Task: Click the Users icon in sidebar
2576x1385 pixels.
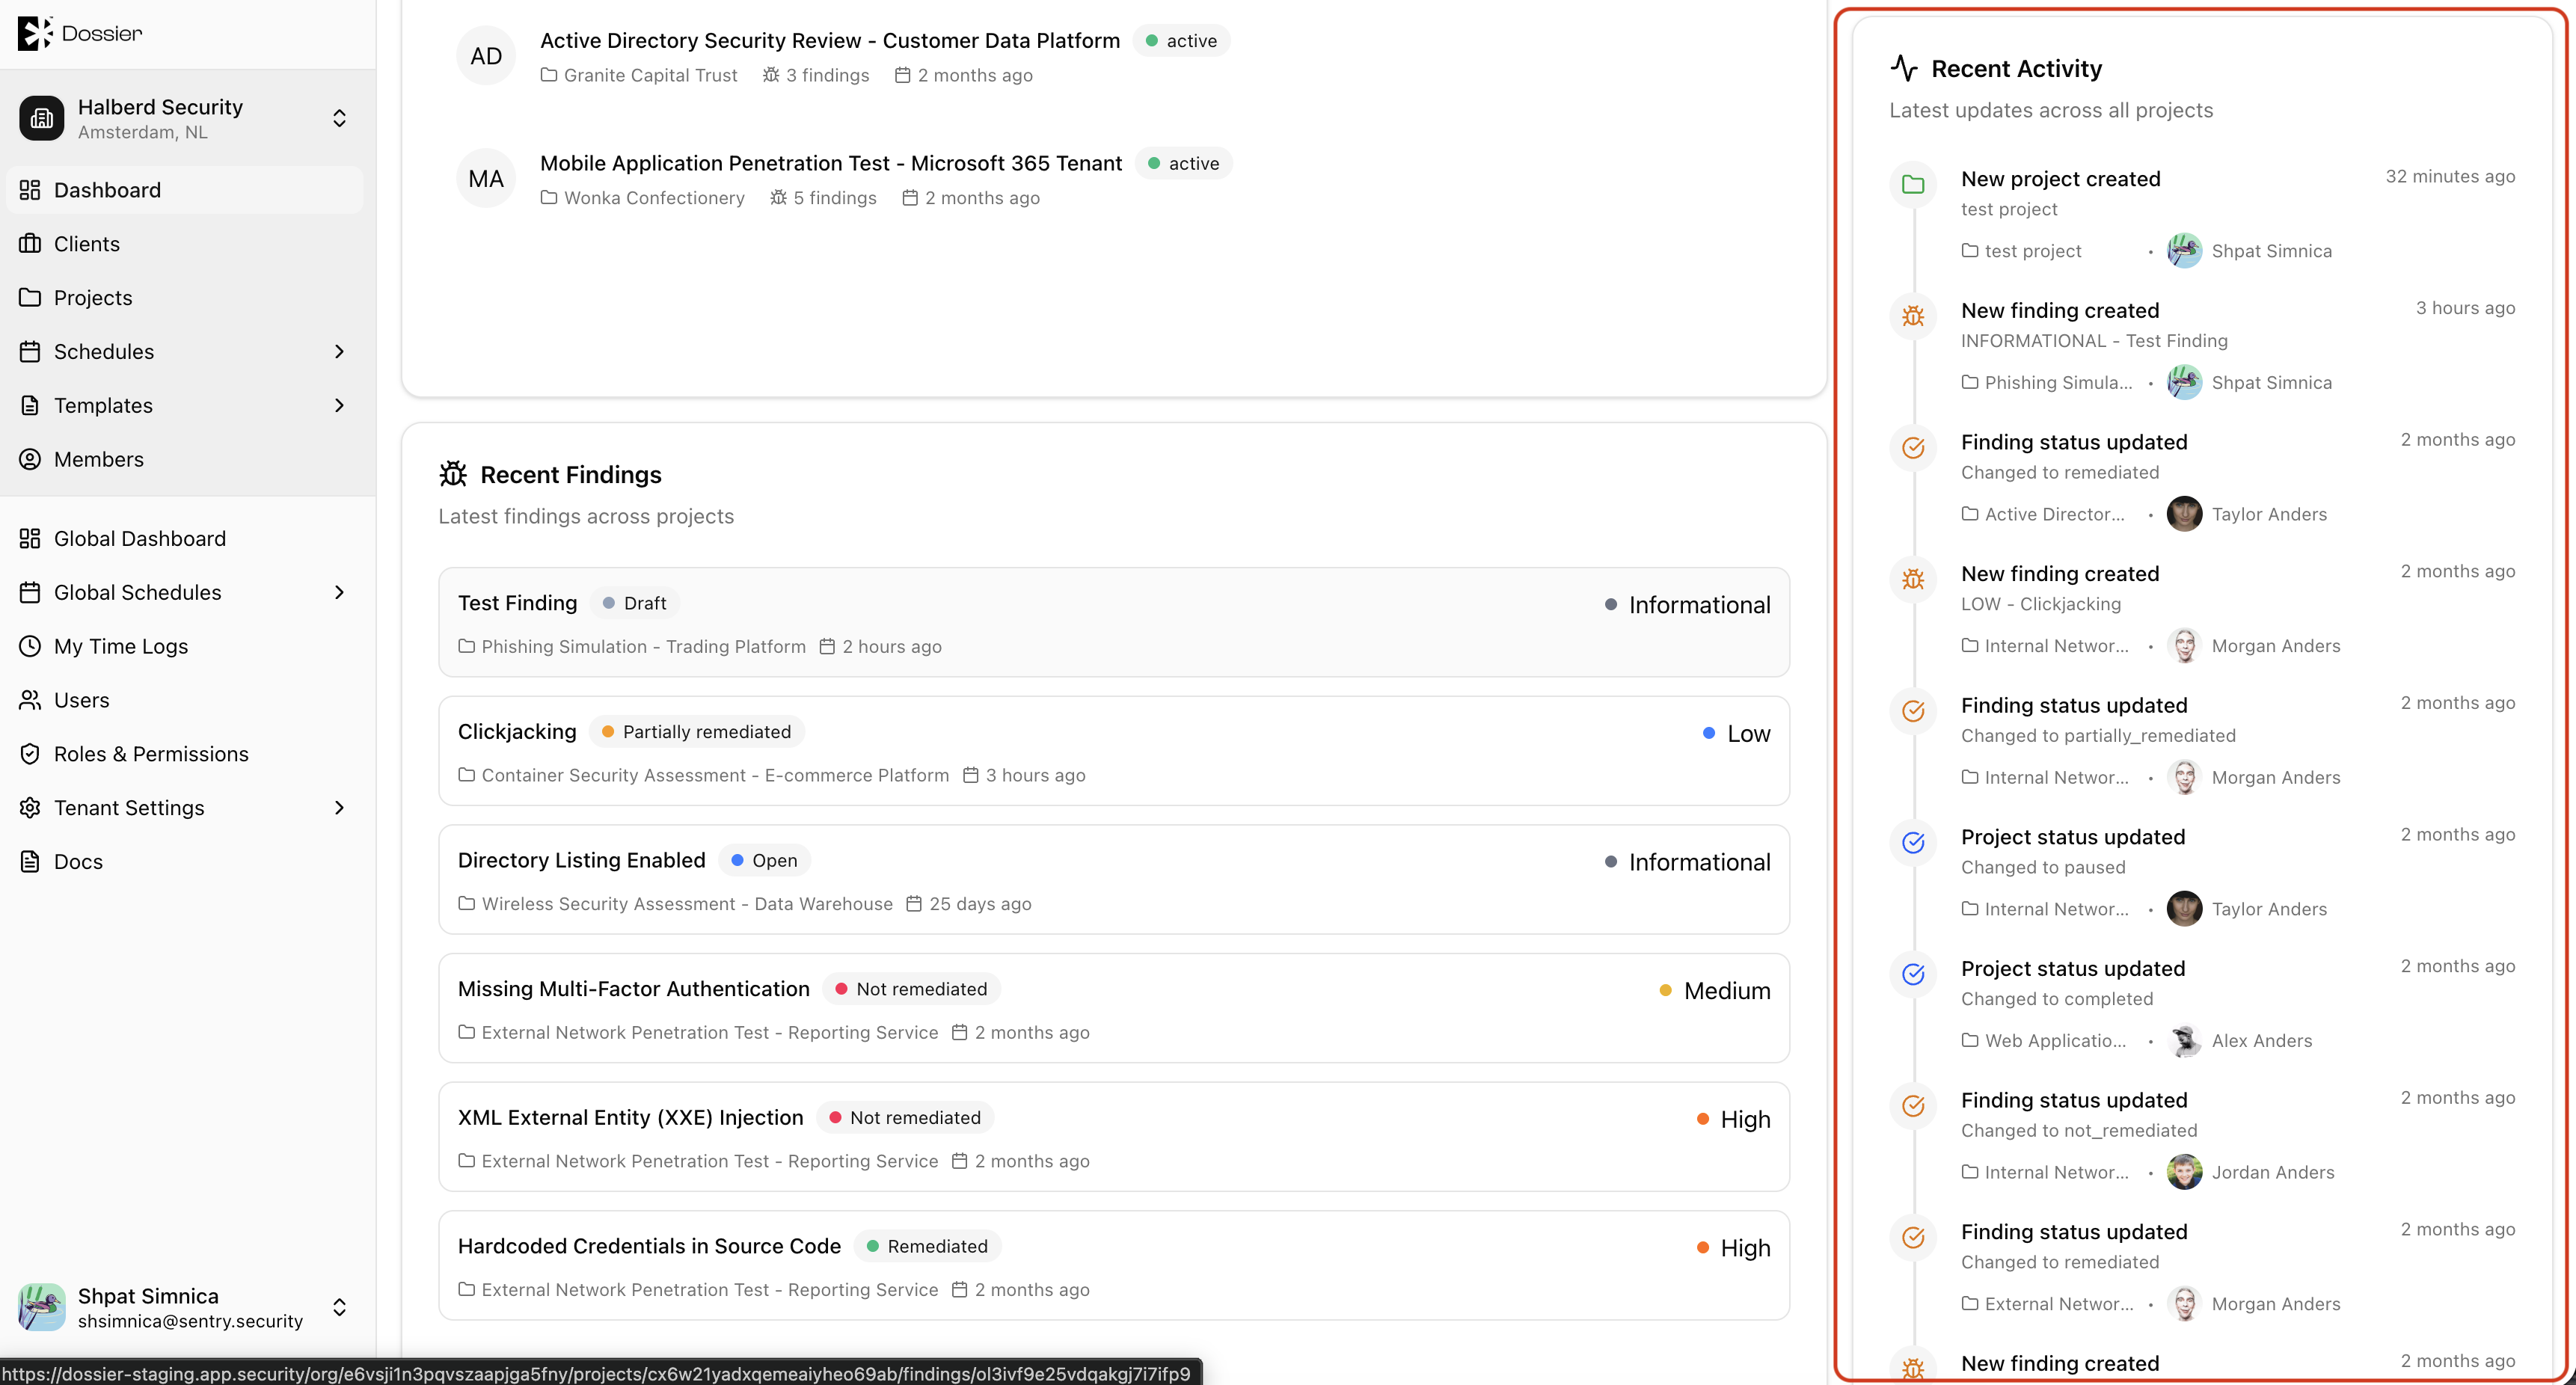Action: click(30, 700)
